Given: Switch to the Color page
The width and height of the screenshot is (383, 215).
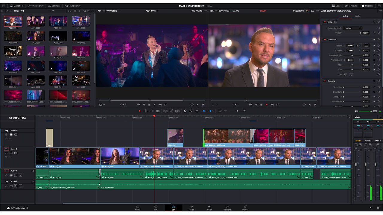Looking at the screenshot, I should click(x=209, y=208).
